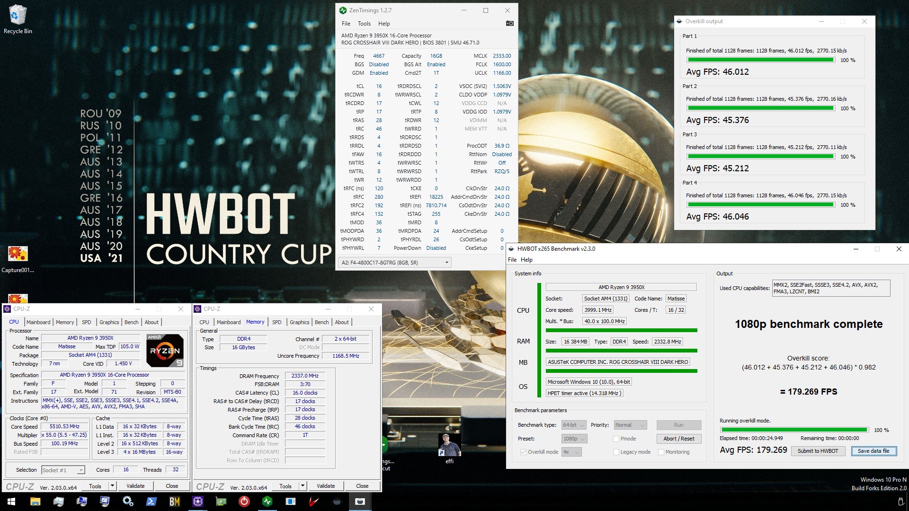Click the Running overkill mode progress bar

click(x=794, y=430)
